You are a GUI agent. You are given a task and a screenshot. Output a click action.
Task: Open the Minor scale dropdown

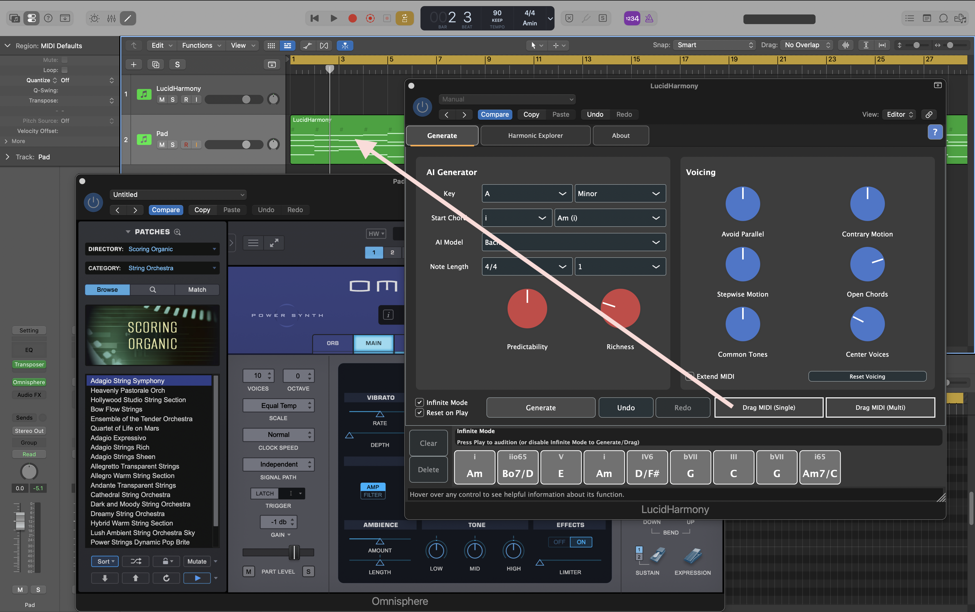point(620,193)
